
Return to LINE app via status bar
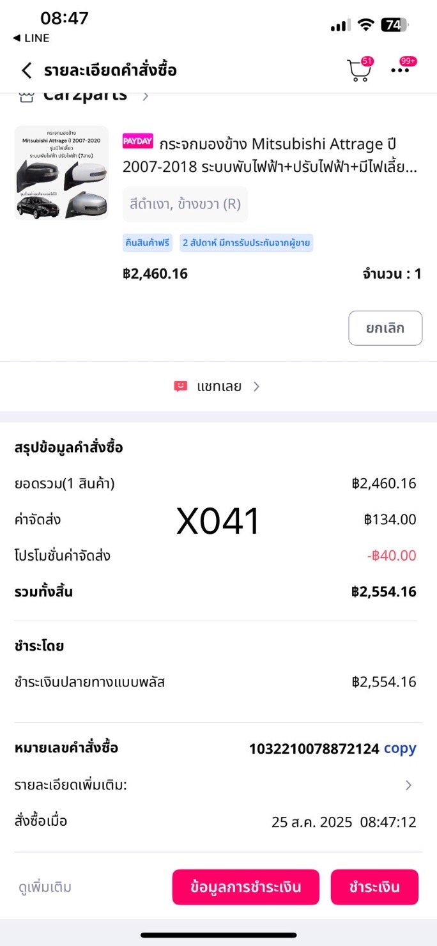click(x=31, y=38)
